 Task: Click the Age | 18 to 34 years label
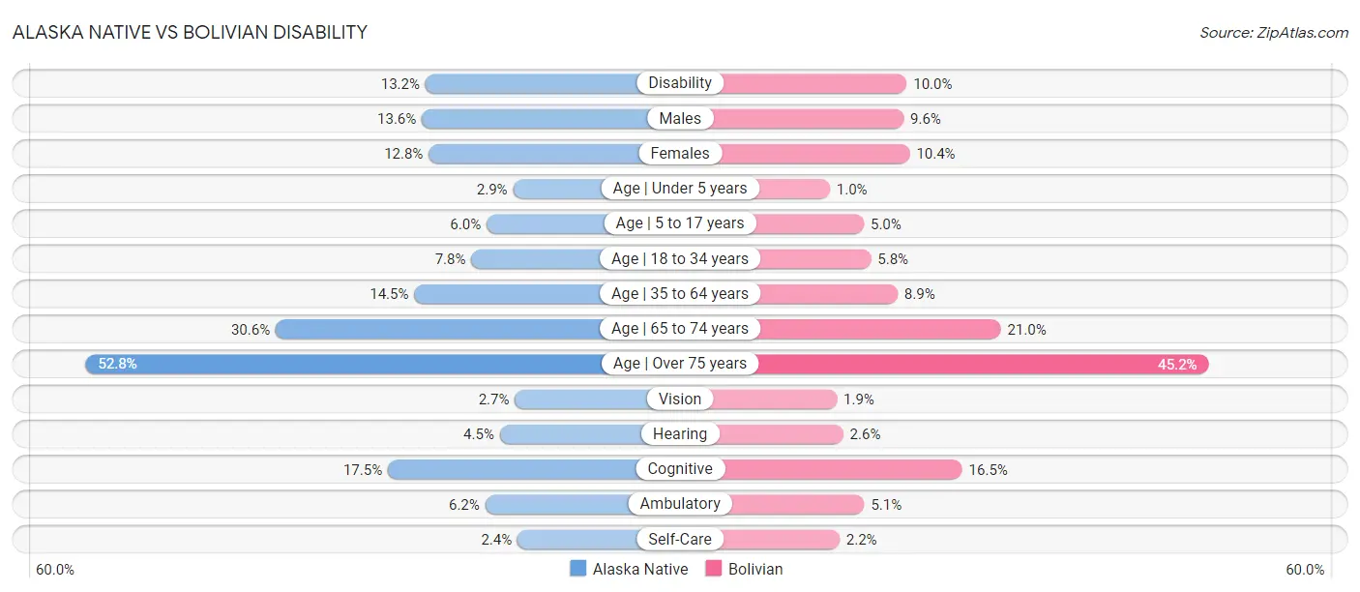(680, 258)
